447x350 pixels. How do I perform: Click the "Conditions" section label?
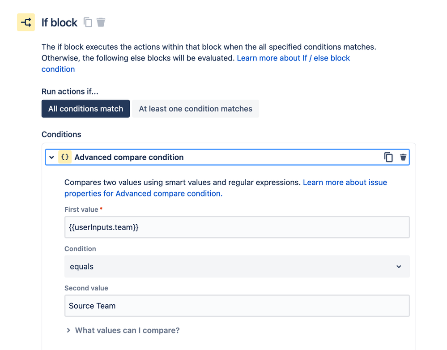pyautogui.click(x=61, y=134)
